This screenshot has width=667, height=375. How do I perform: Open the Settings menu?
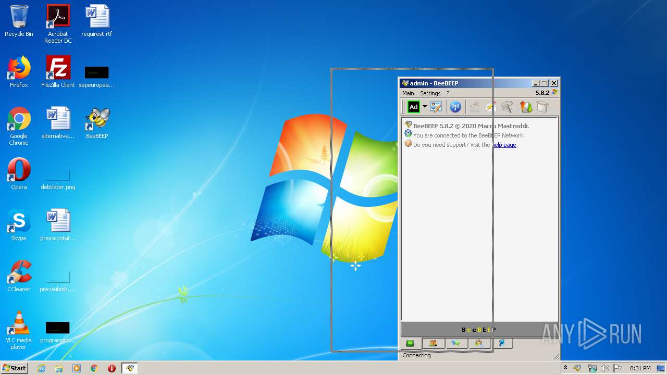[x=430, y=93]
